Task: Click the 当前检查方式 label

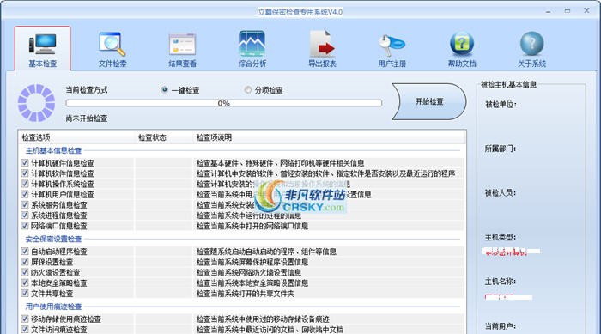Action: [87, 90]
